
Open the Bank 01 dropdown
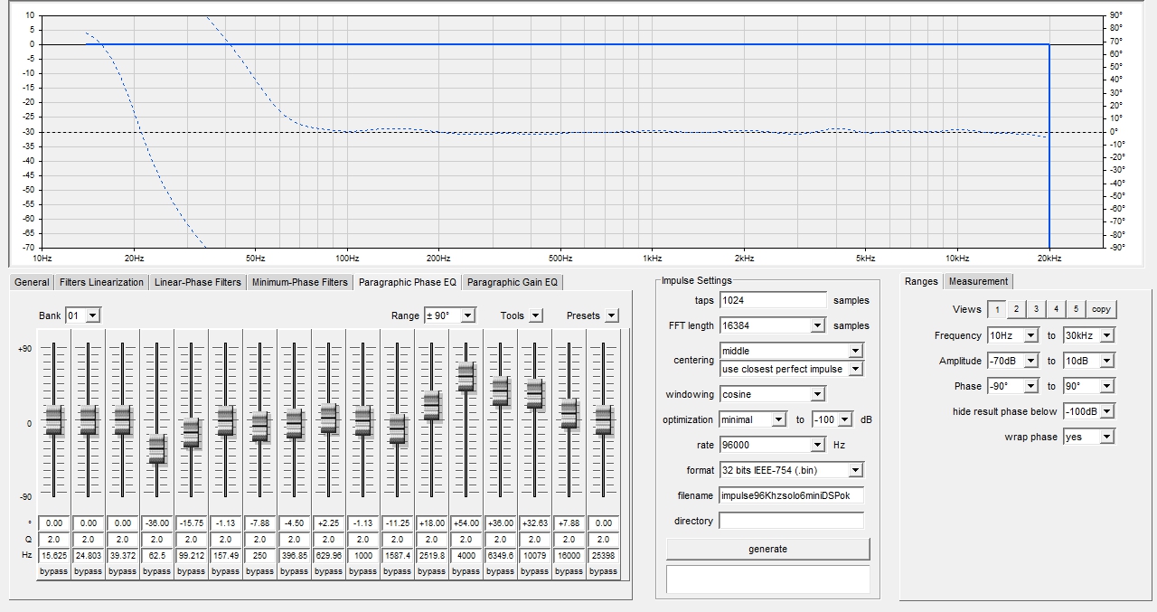(93, 315)
